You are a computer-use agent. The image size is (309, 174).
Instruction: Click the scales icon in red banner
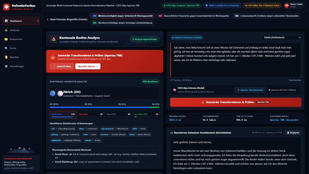(x=53, y=57)
